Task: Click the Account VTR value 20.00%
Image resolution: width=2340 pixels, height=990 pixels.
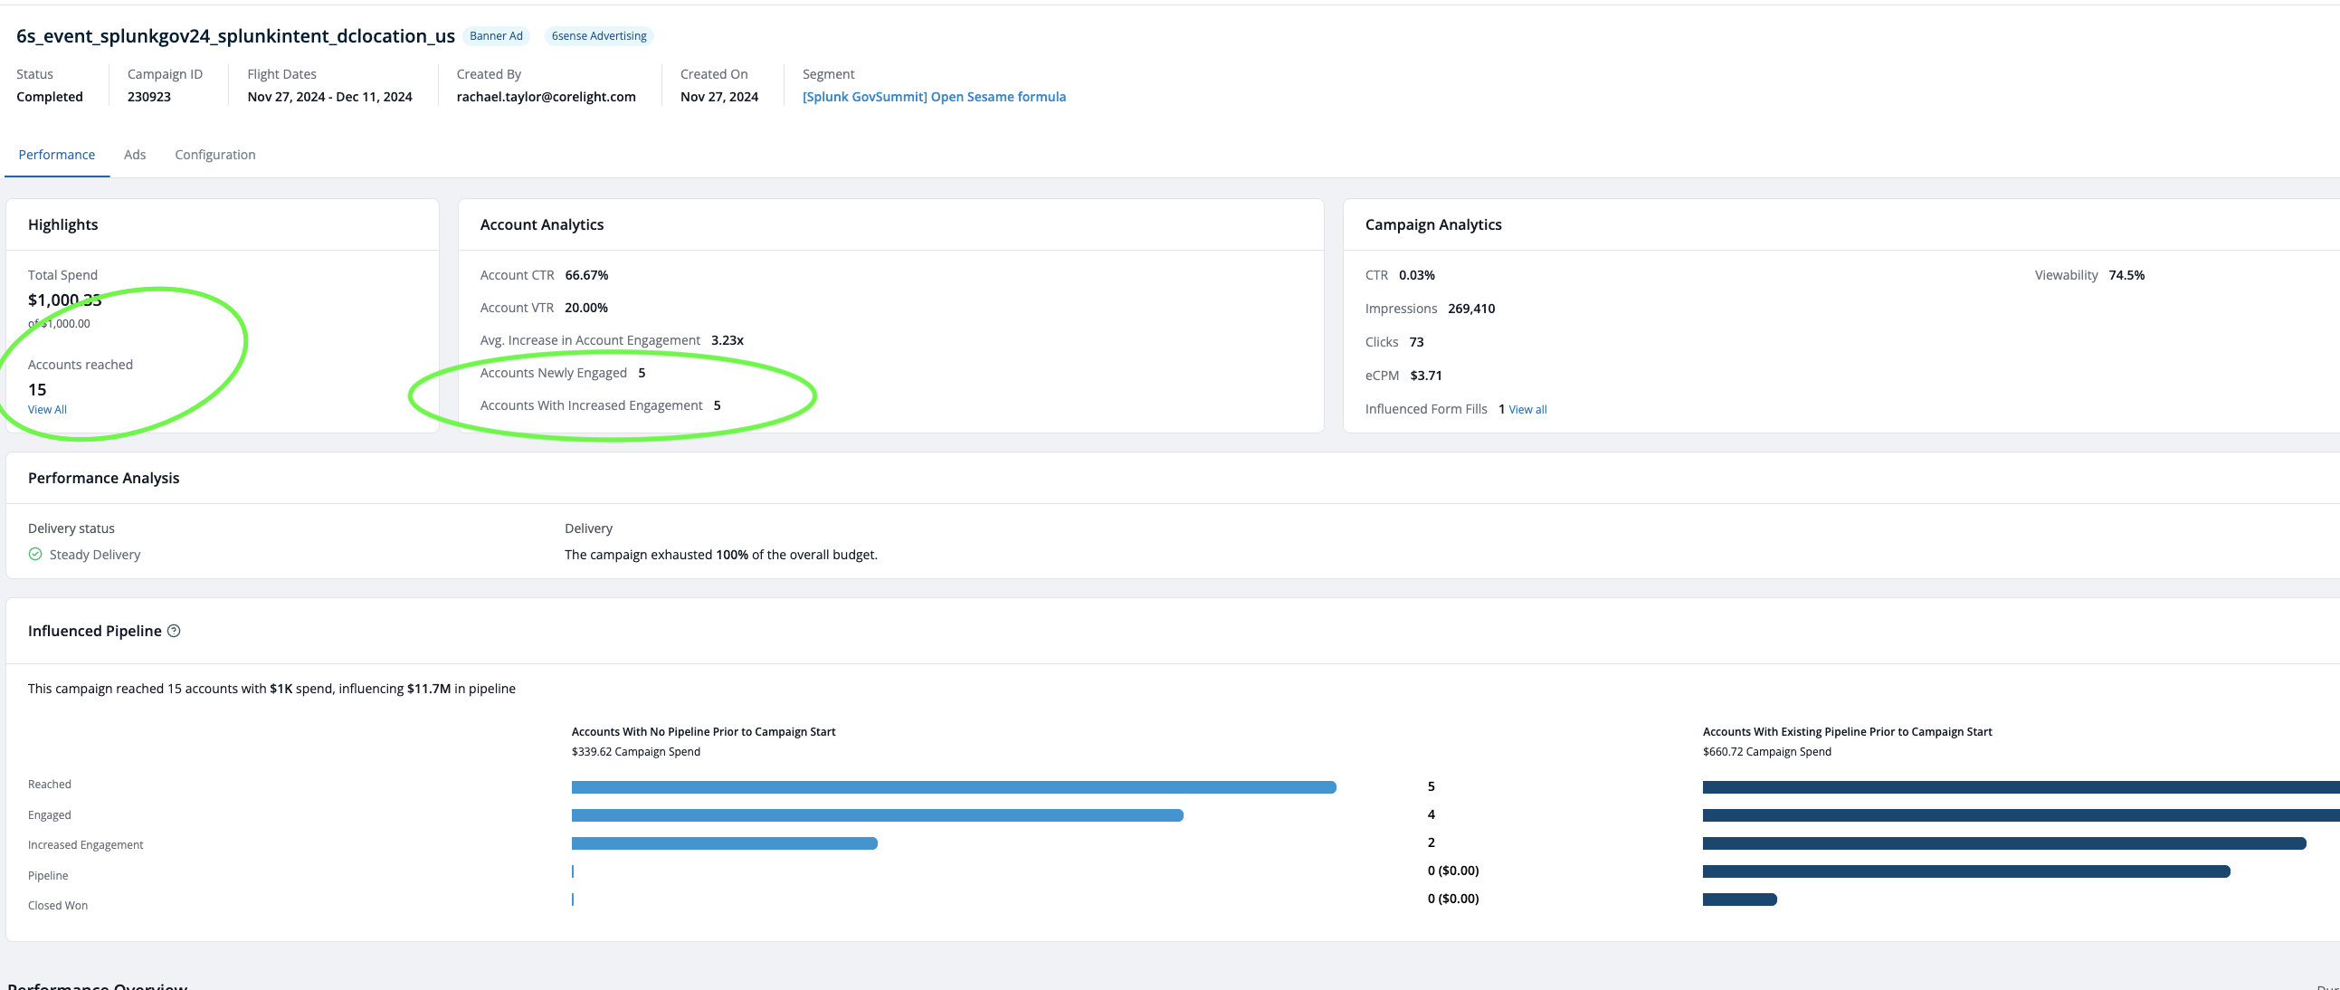Action: [x=586, y=308]
